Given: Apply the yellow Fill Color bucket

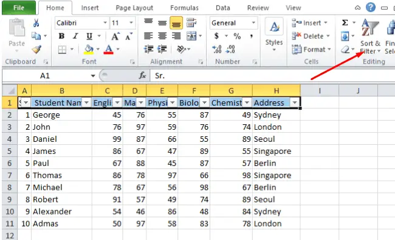Looking at the screenshot, I should [89, 49].
